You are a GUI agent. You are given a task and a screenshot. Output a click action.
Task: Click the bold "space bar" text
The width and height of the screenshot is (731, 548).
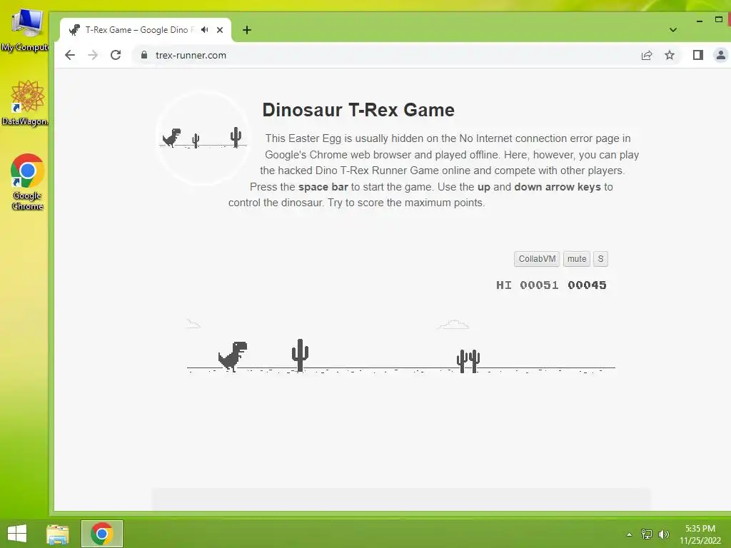(x=323, y=187)
